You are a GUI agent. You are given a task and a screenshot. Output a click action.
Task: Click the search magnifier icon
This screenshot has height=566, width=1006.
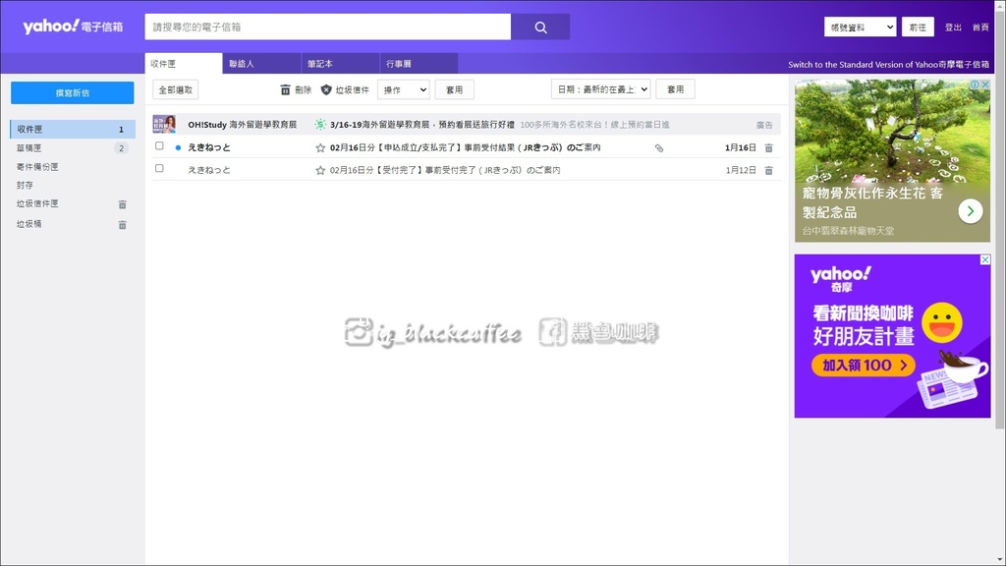click(539, 26)
